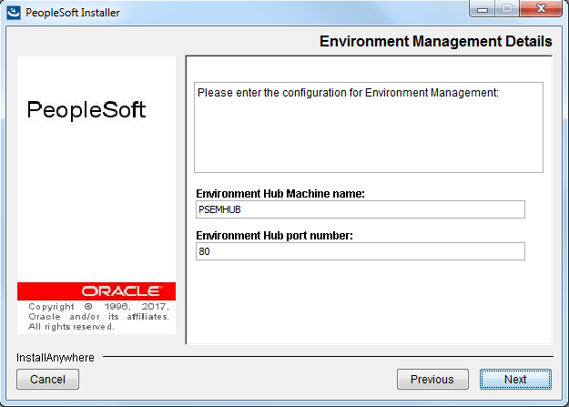This screenshot has height=407, width=569.
Task: Click the disabled maximize window button
Action: pyautogui.click(x=507, y=9)
